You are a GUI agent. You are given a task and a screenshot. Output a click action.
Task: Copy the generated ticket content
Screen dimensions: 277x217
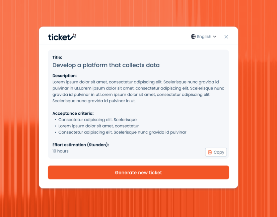216,152
